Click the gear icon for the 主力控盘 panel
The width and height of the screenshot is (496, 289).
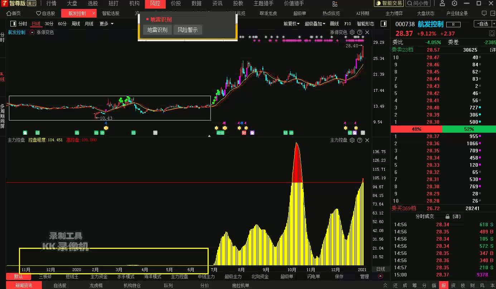click(x=352, y=140)
